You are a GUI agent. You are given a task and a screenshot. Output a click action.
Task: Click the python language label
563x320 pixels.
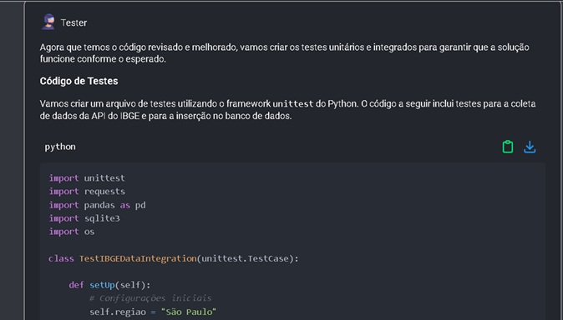(60, 147)
